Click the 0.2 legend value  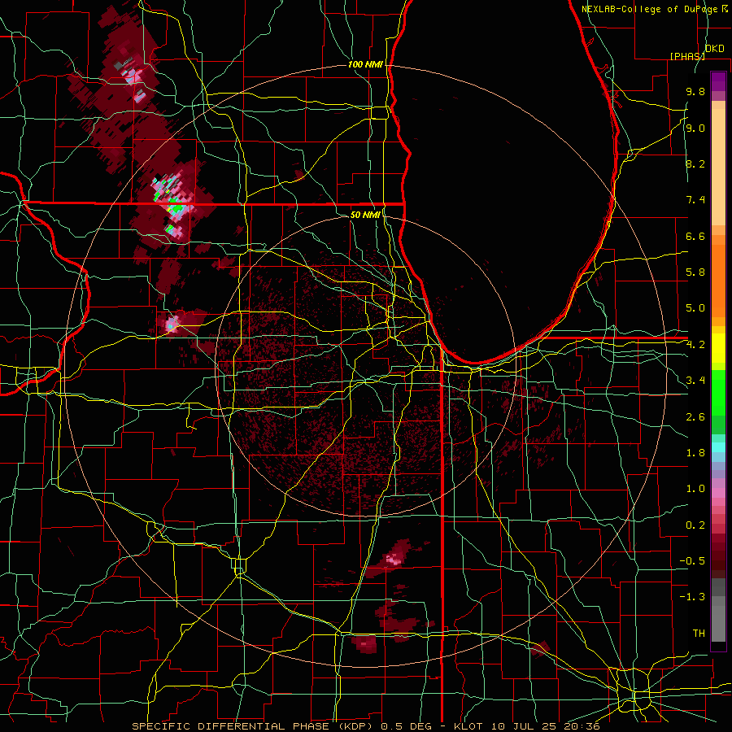695,525
